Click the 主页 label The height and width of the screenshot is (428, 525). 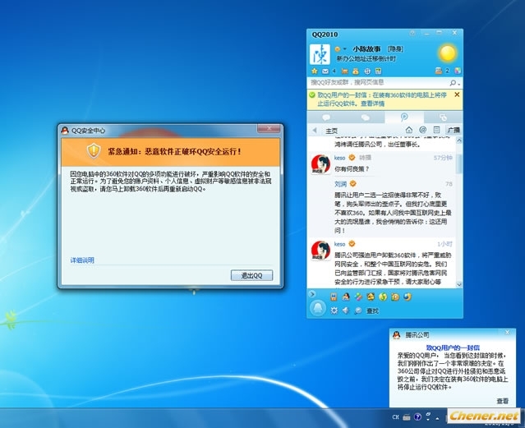click(x=331, y=131)
